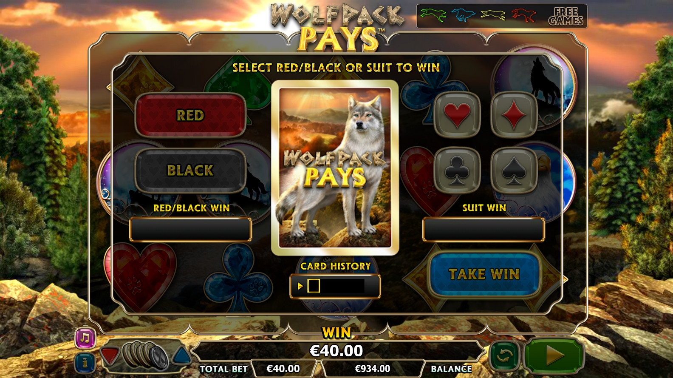
Task: Click the card history arrow
Action: coord(300,286)
